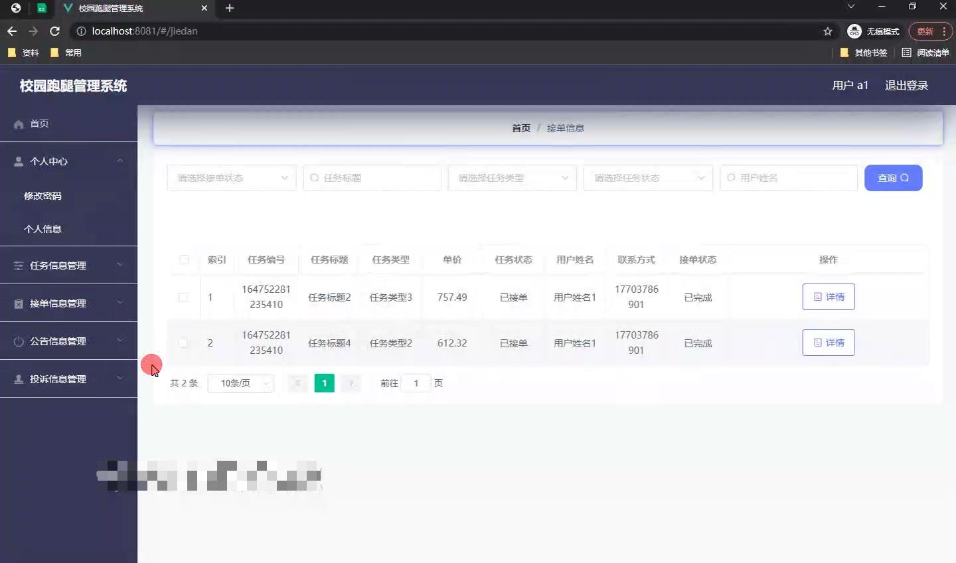
Task: Click the power icon next to 公告信息管理
Action: (x=19, y=341)
